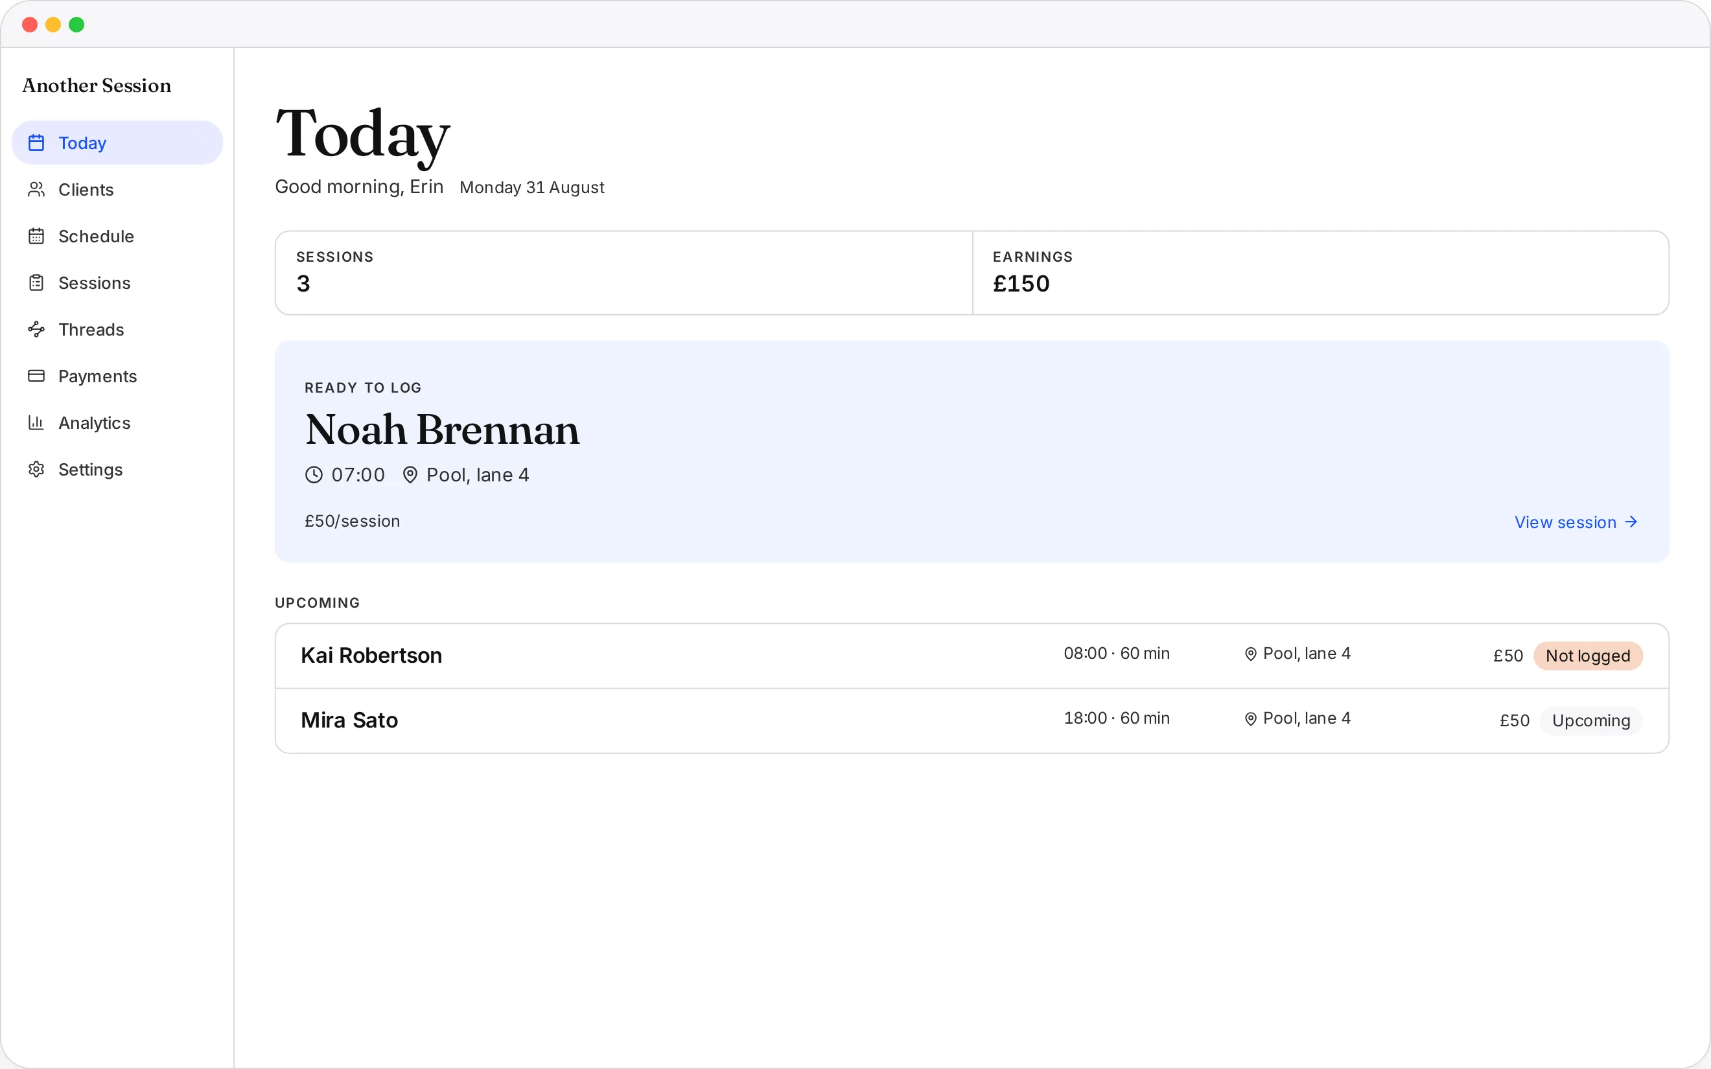Switch to the Threads page label
Screen dimensions: 1711x1069
pyautogui.click(x=91, y=330)
